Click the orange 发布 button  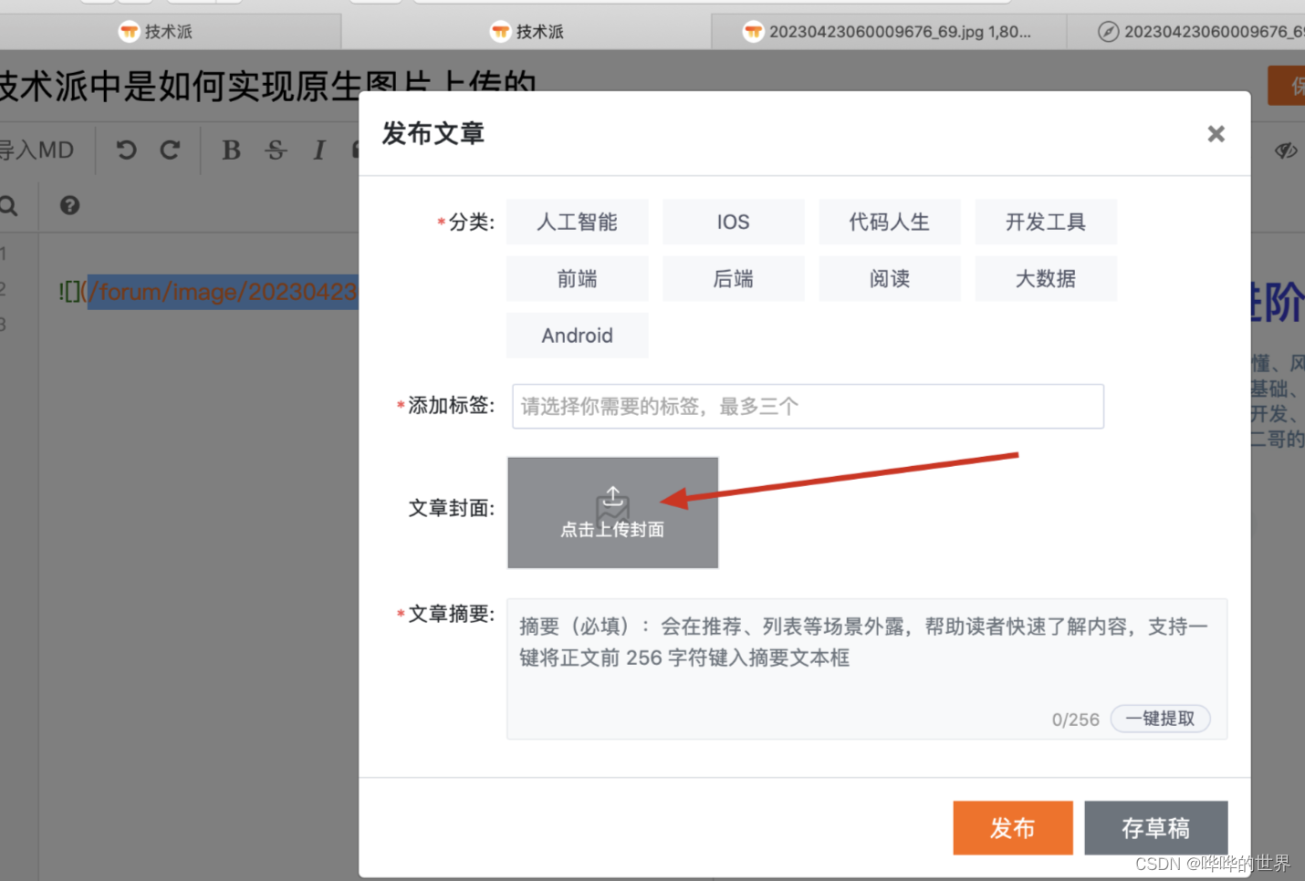[x=1012, y=827]
